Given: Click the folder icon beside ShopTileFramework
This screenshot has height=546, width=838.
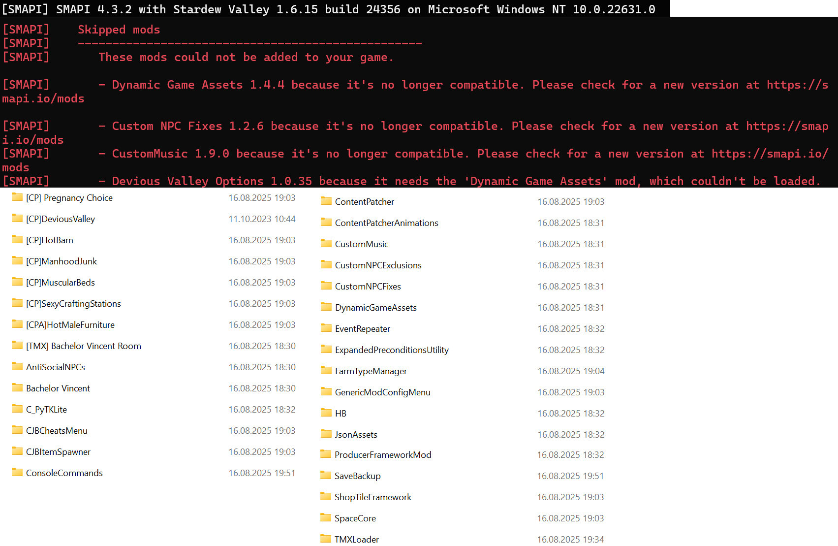Looking at the screenshot, I should coord(326,497).
